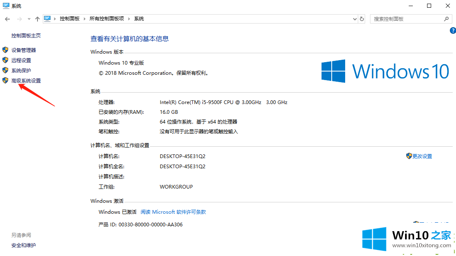Open 远程设置 link
Screen dimensions: 456x256
(x=21, y=60)
